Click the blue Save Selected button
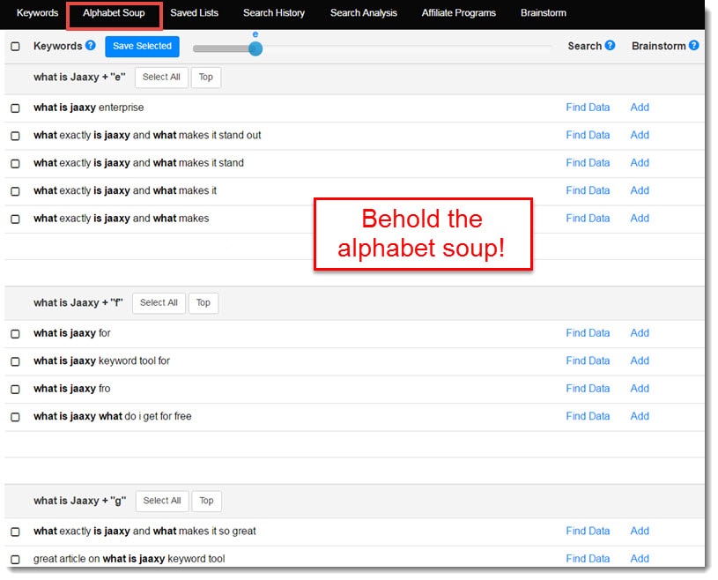This screenshot has width=718, height=580. pos(142,46)
